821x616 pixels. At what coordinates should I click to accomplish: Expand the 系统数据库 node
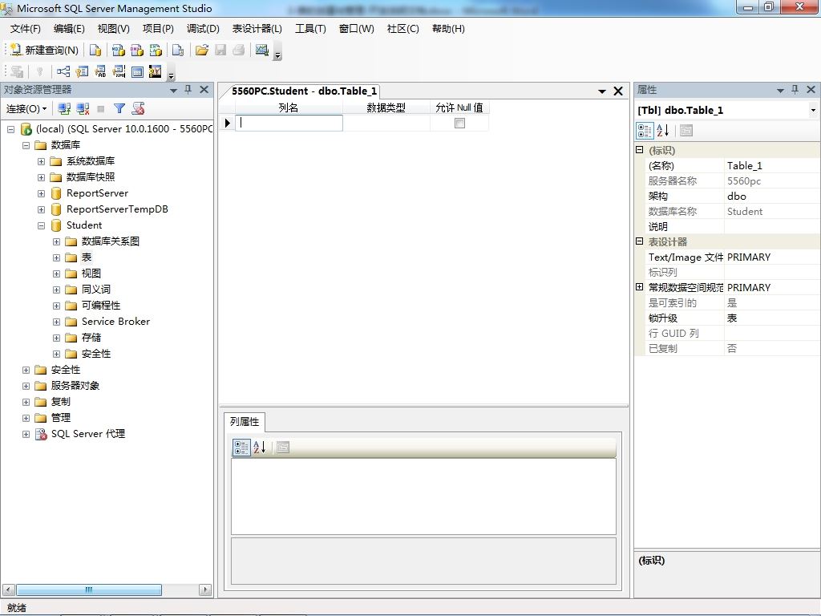(x=41, y=161)
